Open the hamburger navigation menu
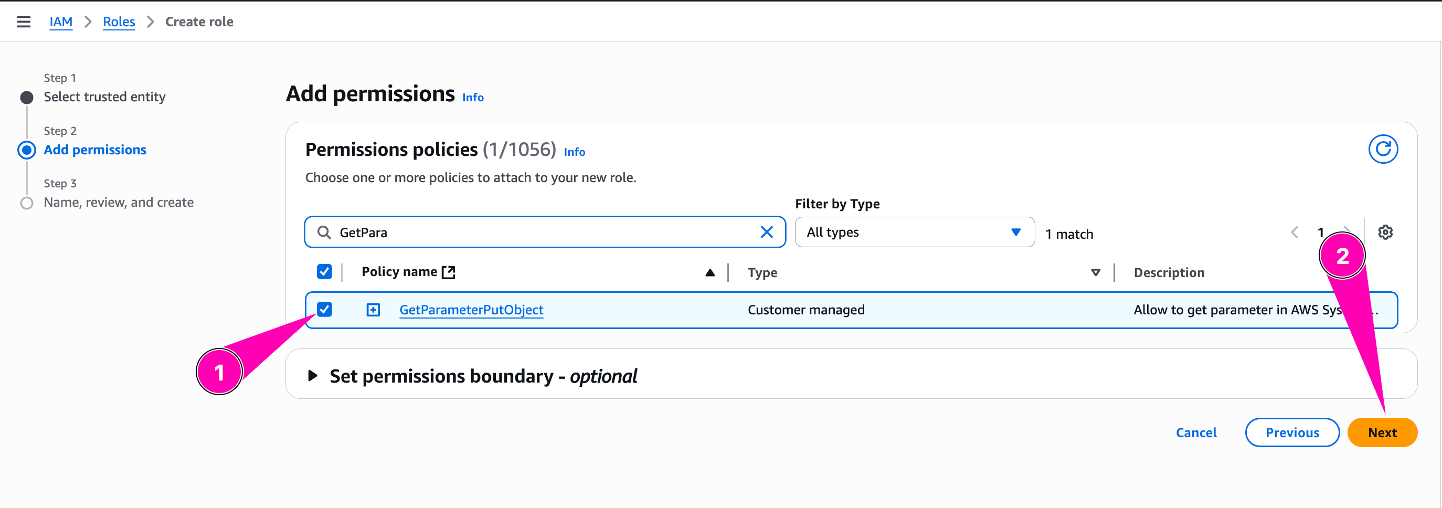 click(x=24, y=22)
